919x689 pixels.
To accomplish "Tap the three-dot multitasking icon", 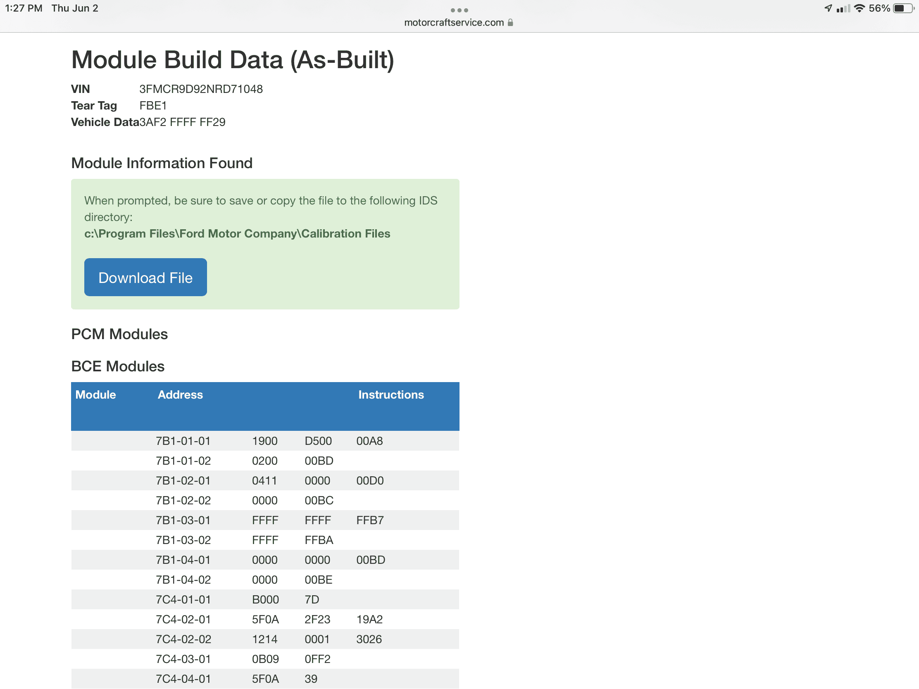I will coord(459,10).
